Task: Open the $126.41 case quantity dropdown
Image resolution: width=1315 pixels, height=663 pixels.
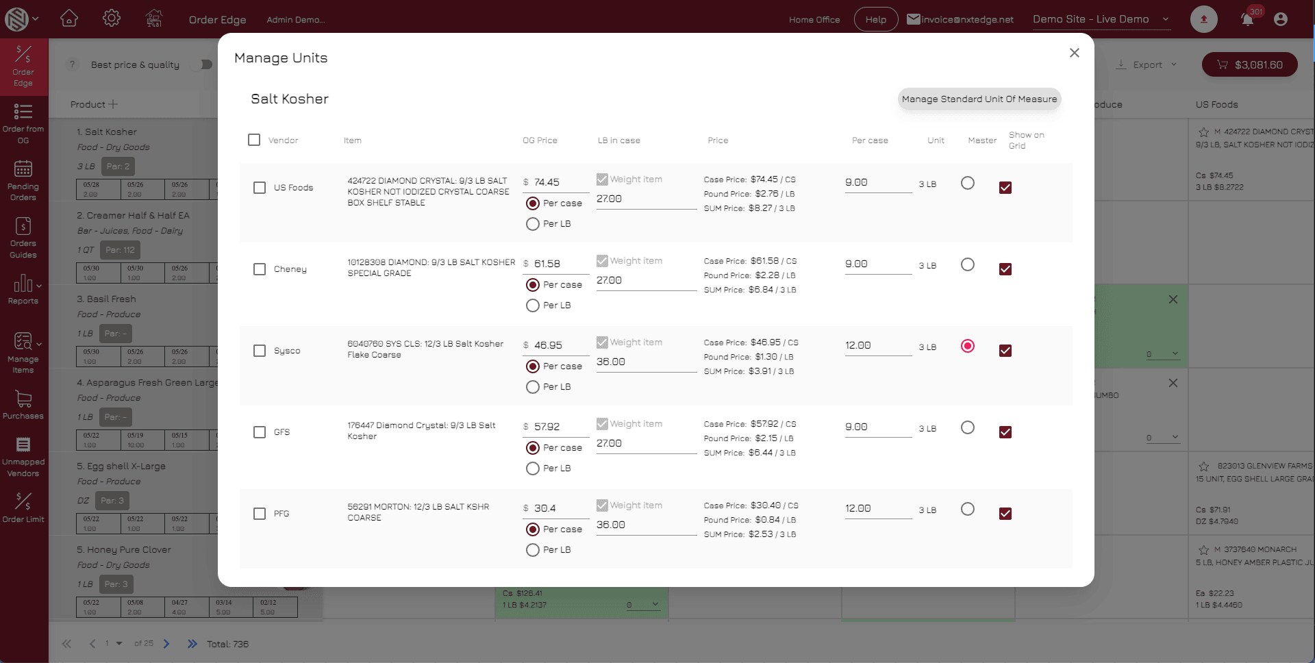Action: [643, 605]
